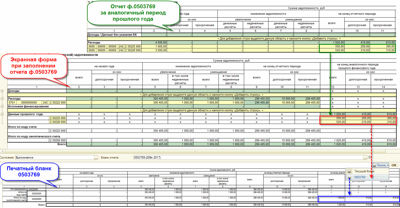Click 2 30225 000 under Данные прошлого года
This screenshot has height=208, width=400.
click(57, 118)
